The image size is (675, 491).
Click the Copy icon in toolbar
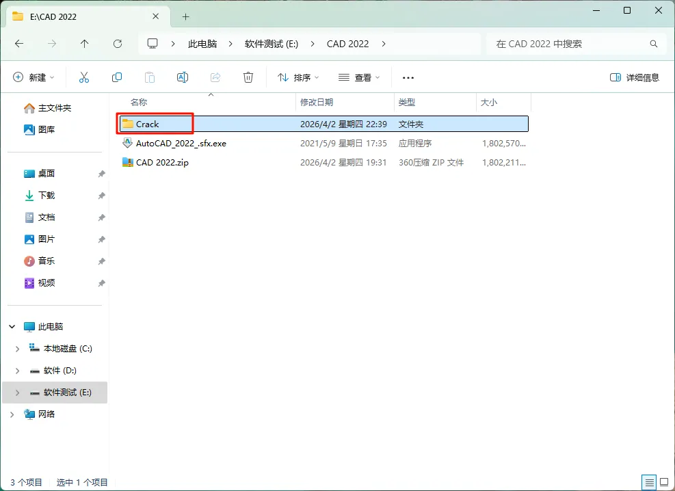pyautogui.click(x=117, y=77)
